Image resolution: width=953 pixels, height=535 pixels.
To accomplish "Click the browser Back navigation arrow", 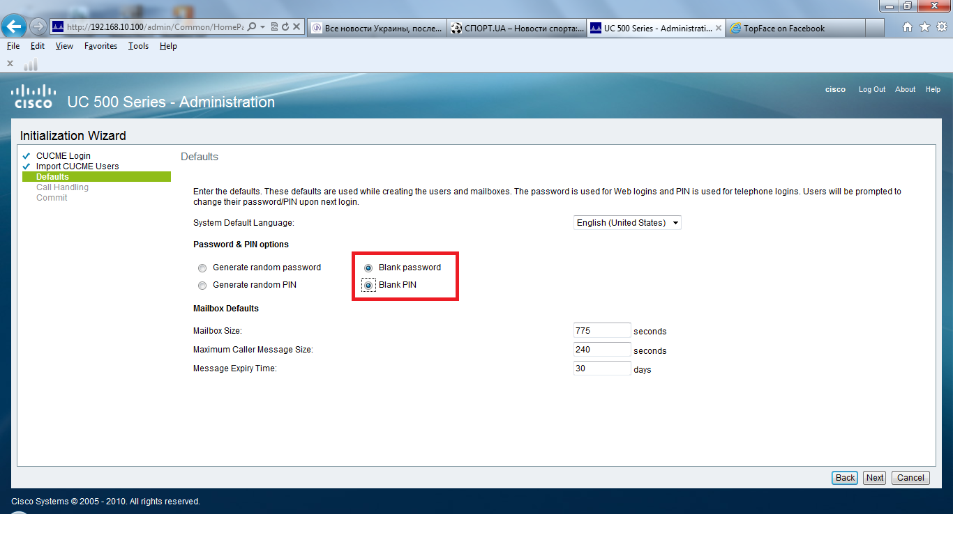I will pyautogui.click(x=15, y=26).
